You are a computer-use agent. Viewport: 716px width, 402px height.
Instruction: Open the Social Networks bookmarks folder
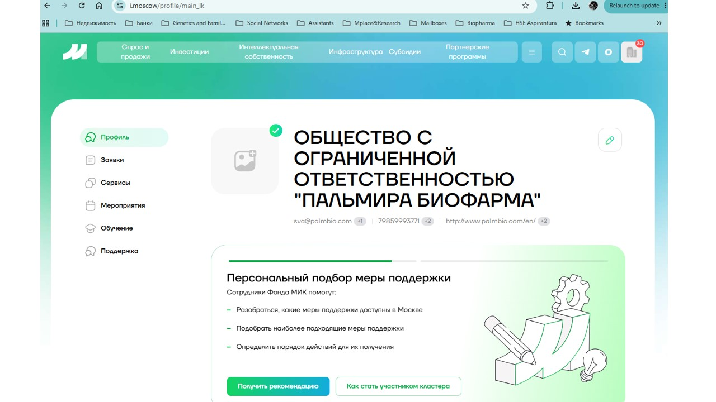262,23
